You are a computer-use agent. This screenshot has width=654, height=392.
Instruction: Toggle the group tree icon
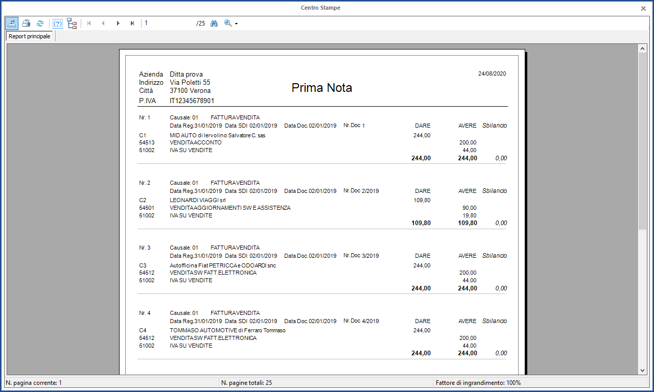pos(72,23)
